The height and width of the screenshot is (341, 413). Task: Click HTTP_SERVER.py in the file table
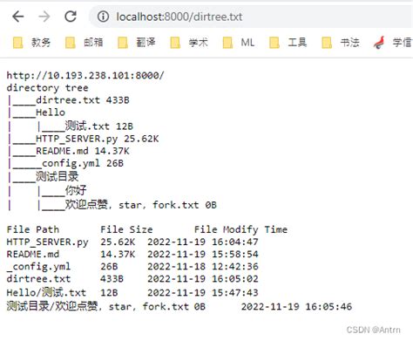(x=47, y=242)
